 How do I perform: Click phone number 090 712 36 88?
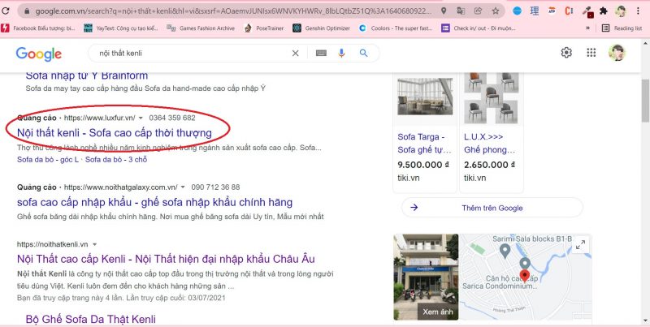coord(215,187)
